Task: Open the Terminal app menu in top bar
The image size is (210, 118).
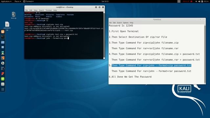Action: click(x=28, y=1)
